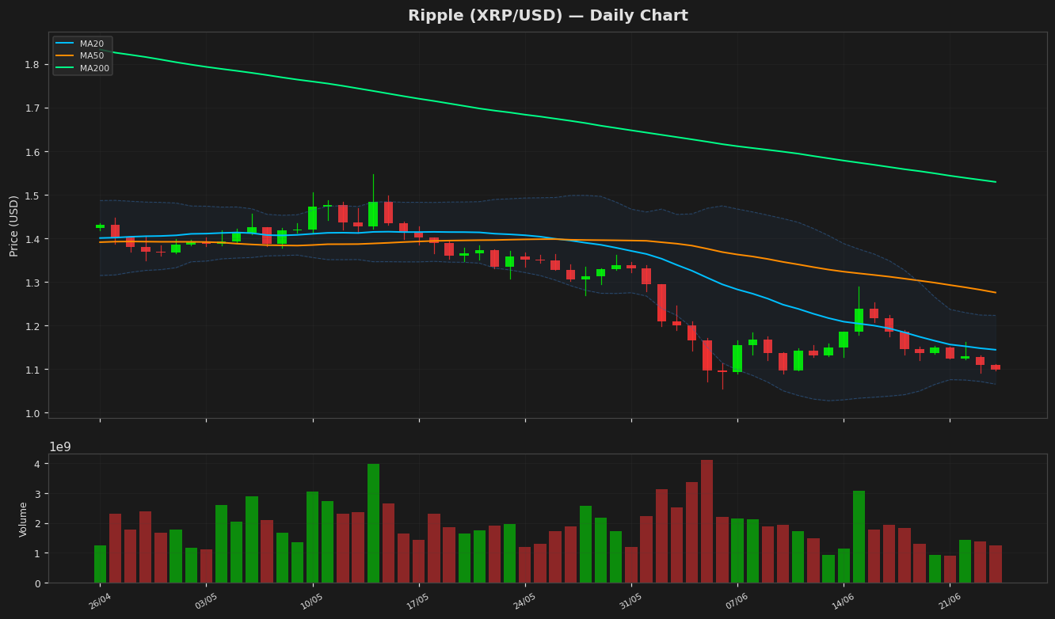1055x619 pixels.
Task: Click the 1.8 price tick label
Action: coord(32,64)
